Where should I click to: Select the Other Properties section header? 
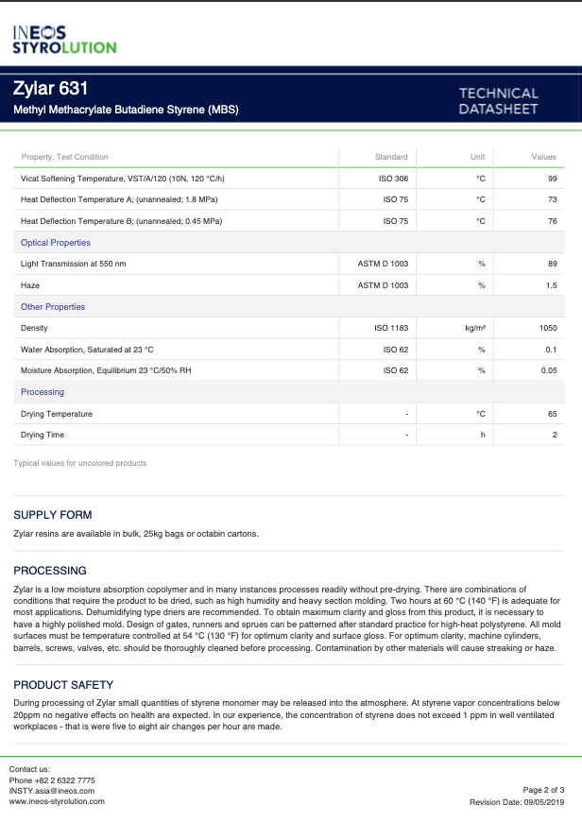tap(53, 307)
